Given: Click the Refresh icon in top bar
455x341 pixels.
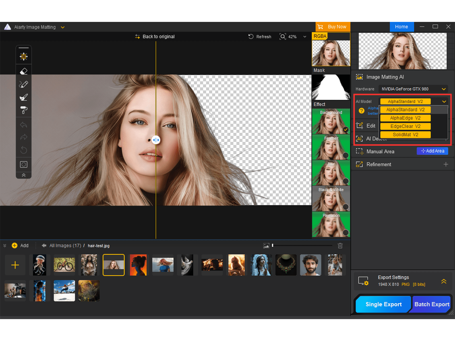Looking at the screenshot, I should (251, 37).
